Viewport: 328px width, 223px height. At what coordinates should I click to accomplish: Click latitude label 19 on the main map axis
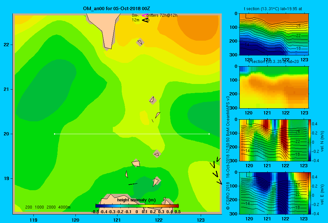pos(7,178)
